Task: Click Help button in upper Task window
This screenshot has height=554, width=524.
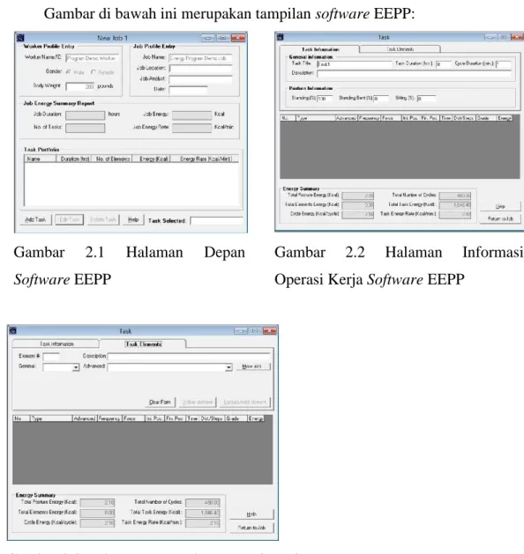Action: coord(500,206)
